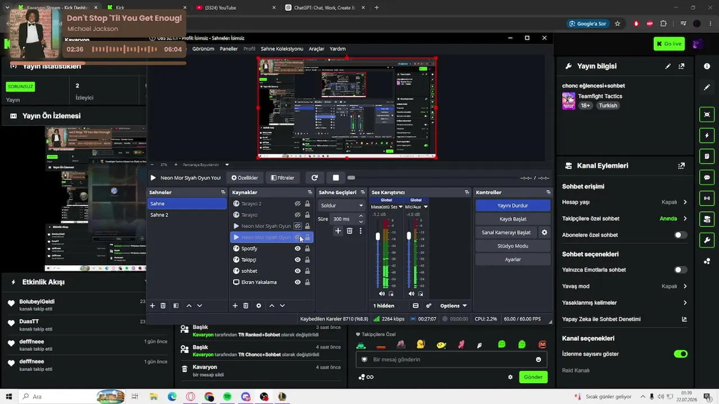Delete the scene transition
Image resolution: width=719 pixels, height=404 pixels.
pos(349,231)
